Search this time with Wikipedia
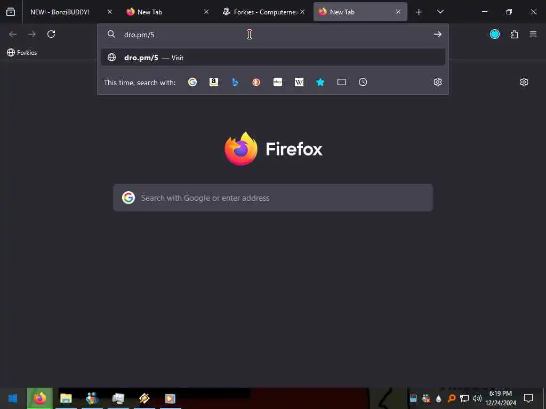Viewport: 546px width, 409px height. (299, 82)
